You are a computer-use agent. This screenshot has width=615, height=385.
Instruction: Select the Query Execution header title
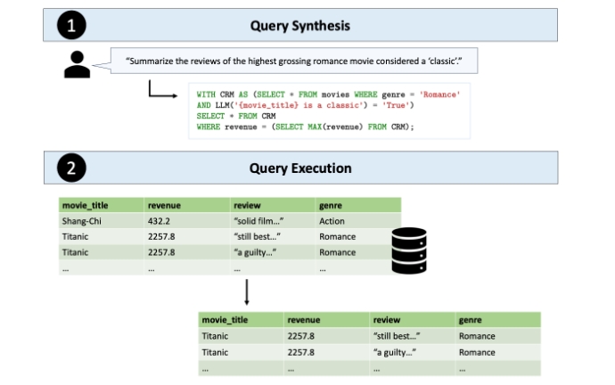[300, 168]
